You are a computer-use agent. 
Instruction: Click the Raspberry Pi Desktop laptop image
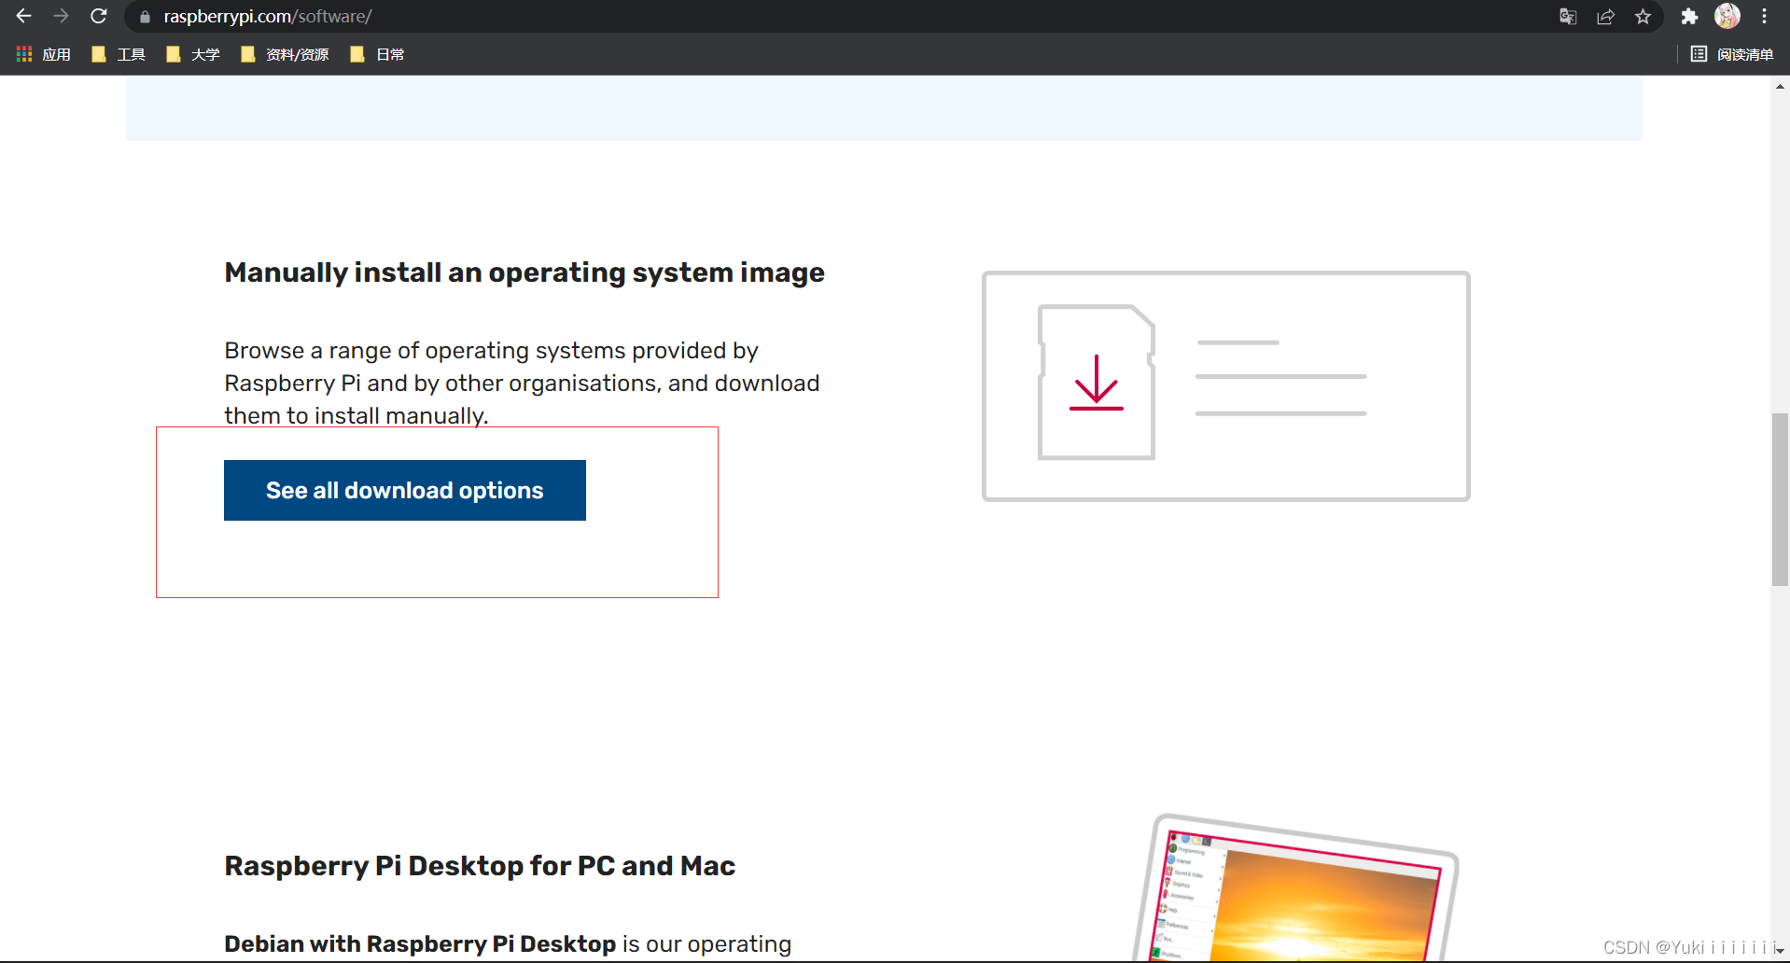click(1295, 888)
